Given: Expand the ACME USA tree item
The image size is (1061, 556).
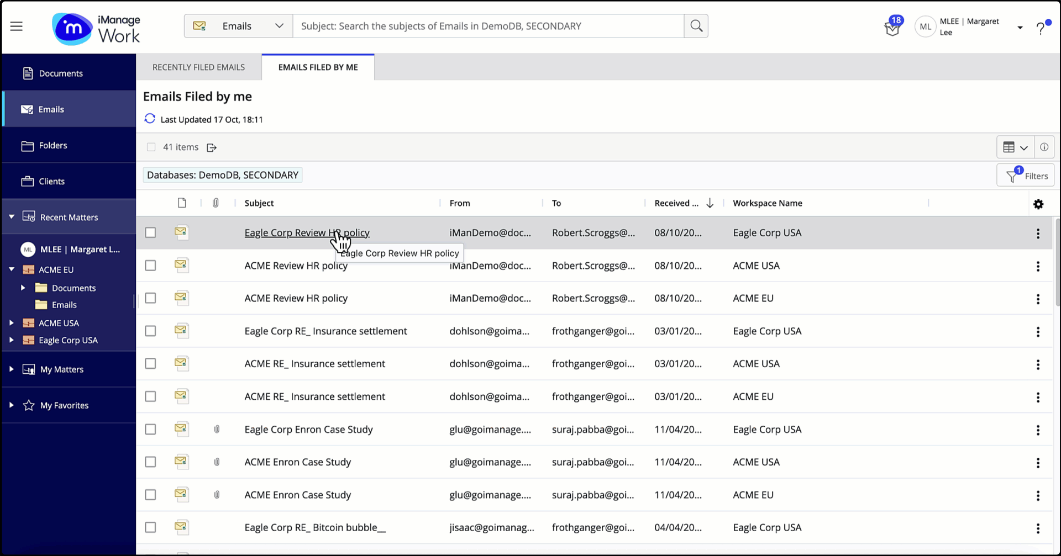Looking at the screenshot, I should click(x=12, y=323).
